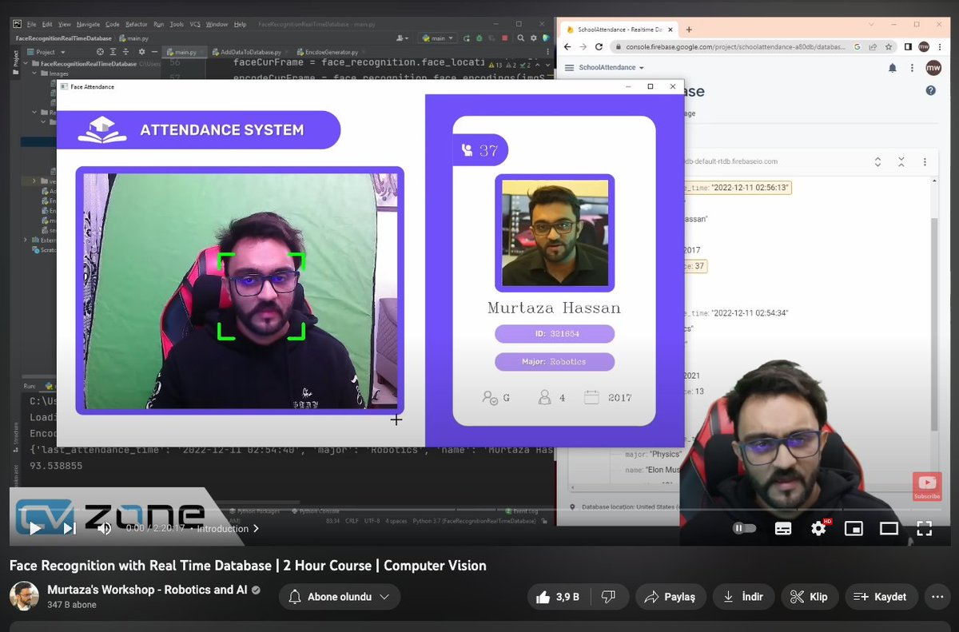Image resolution: width=959 pixels, height=632 pixels.
Task: Open Chrome side panel icon
Action: pos(908,47)
